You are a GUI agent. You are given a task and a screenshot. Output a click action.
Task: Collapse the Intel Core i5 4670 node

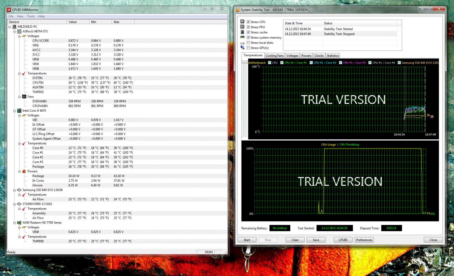[14, 111]
